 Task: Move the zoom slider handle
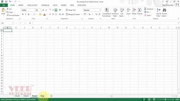coord(165,99)
